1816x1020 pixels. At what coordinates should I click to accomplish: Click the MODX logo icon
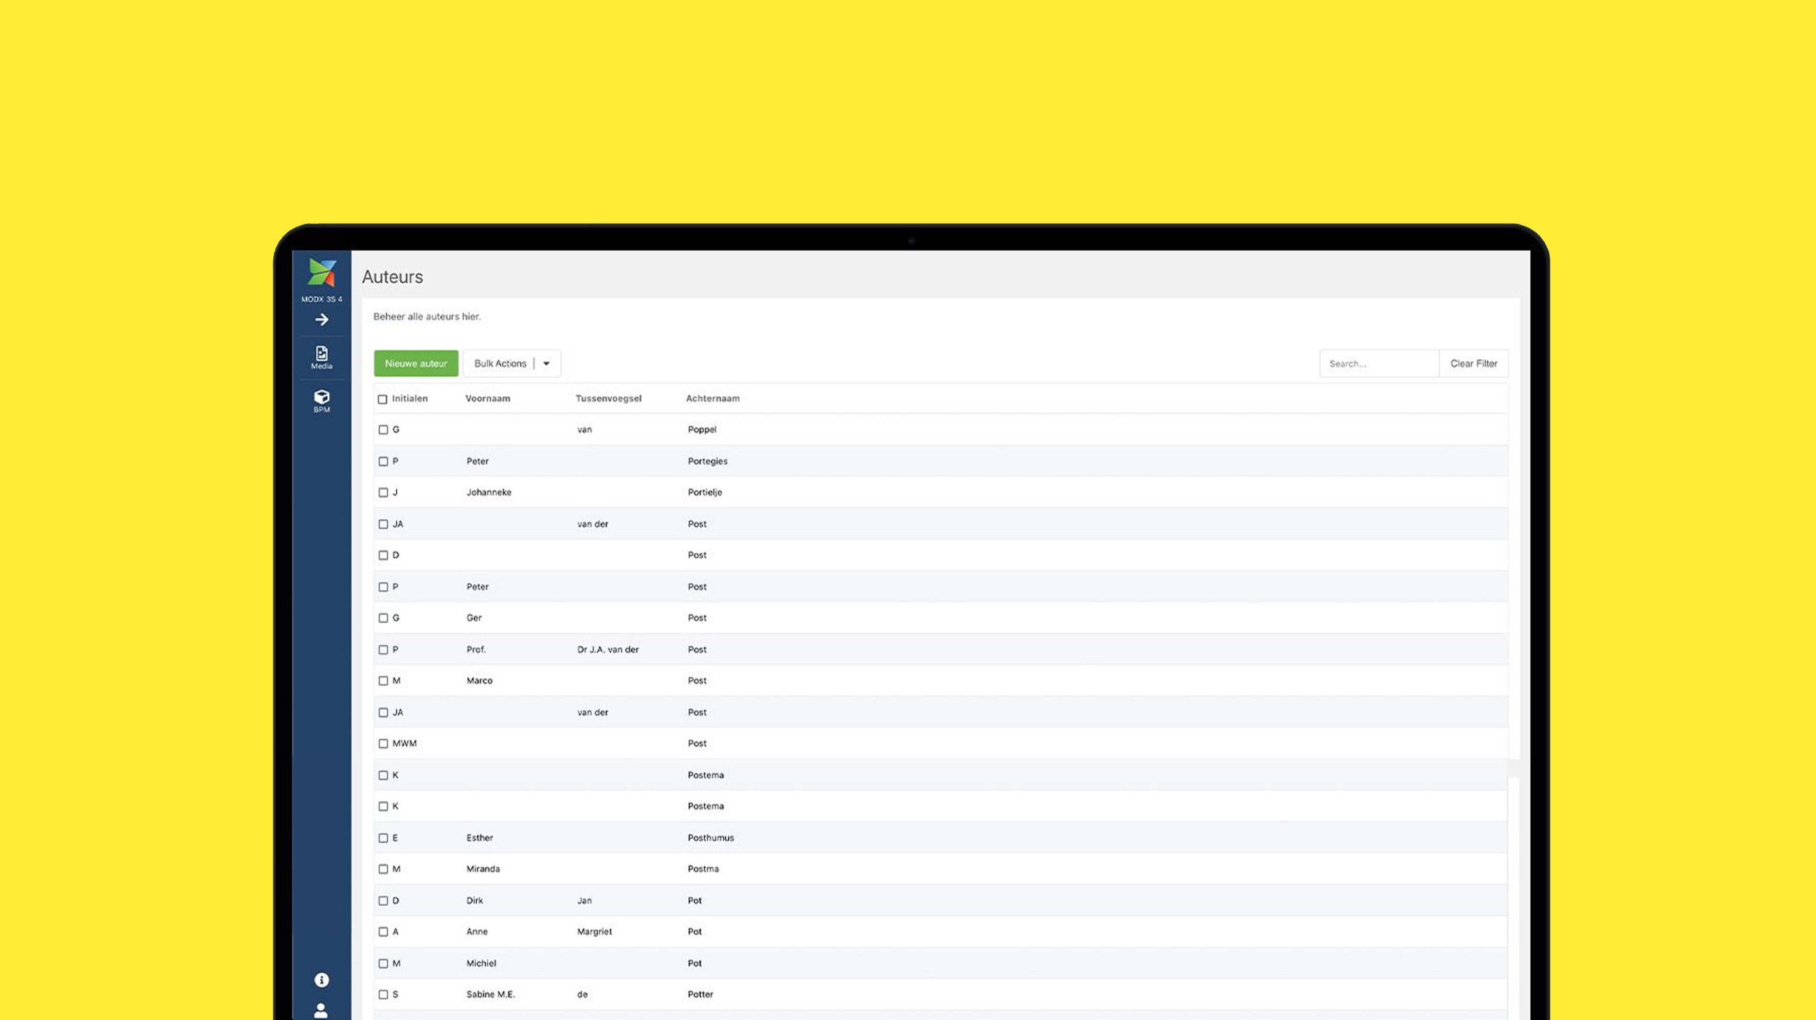pyautogui.click(x=322, y=273)
